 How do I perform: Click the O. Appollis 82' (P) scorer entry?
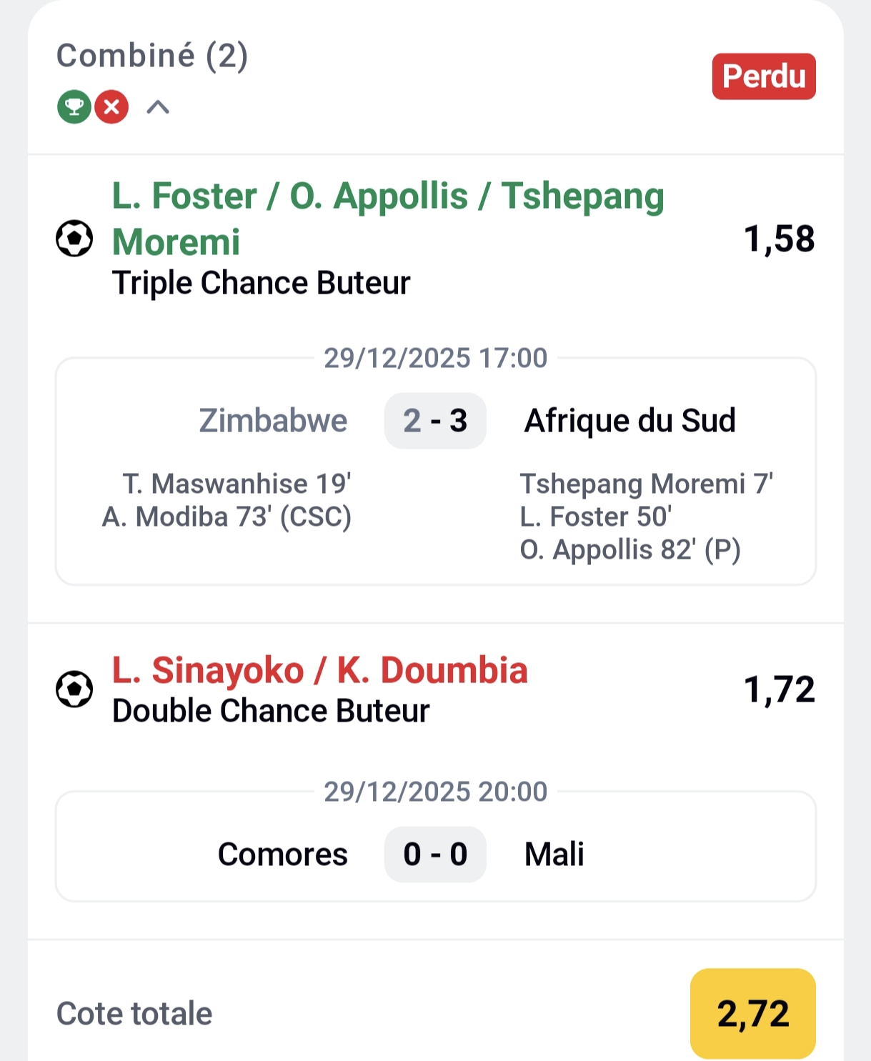(629, 550)
